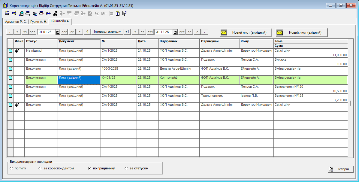This screenshot has height=182, width=359.
Task: Open calendar picker next to 31.12.25 date
Action: [175, 32]
